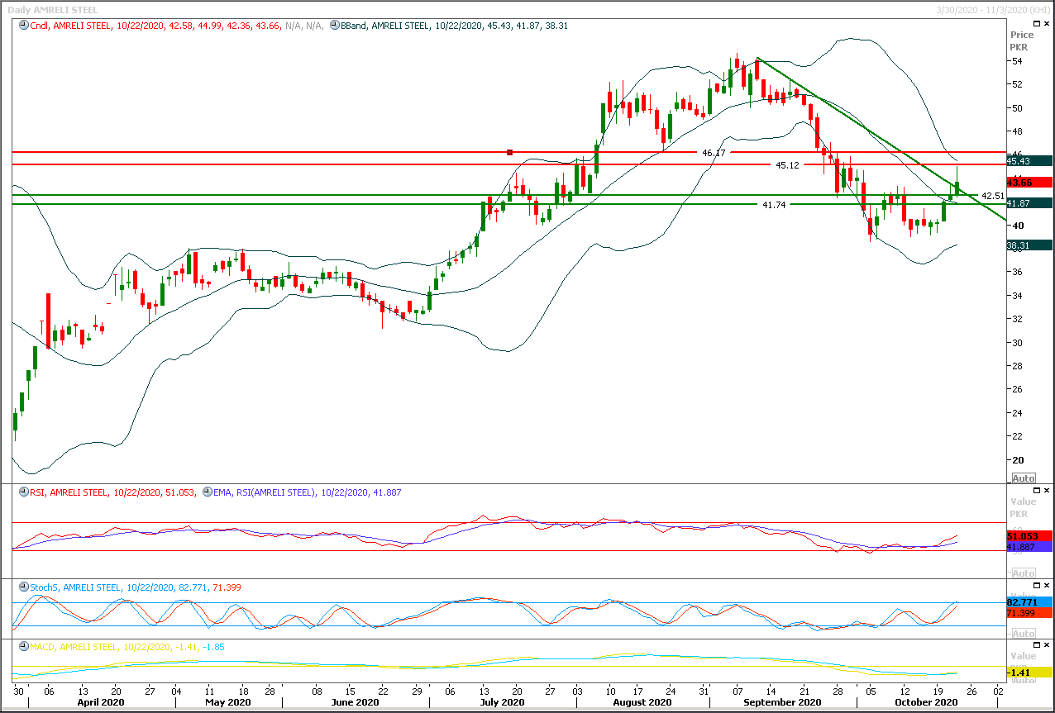Click the clock icon beside MACD legend

click(x=24, y=647)
